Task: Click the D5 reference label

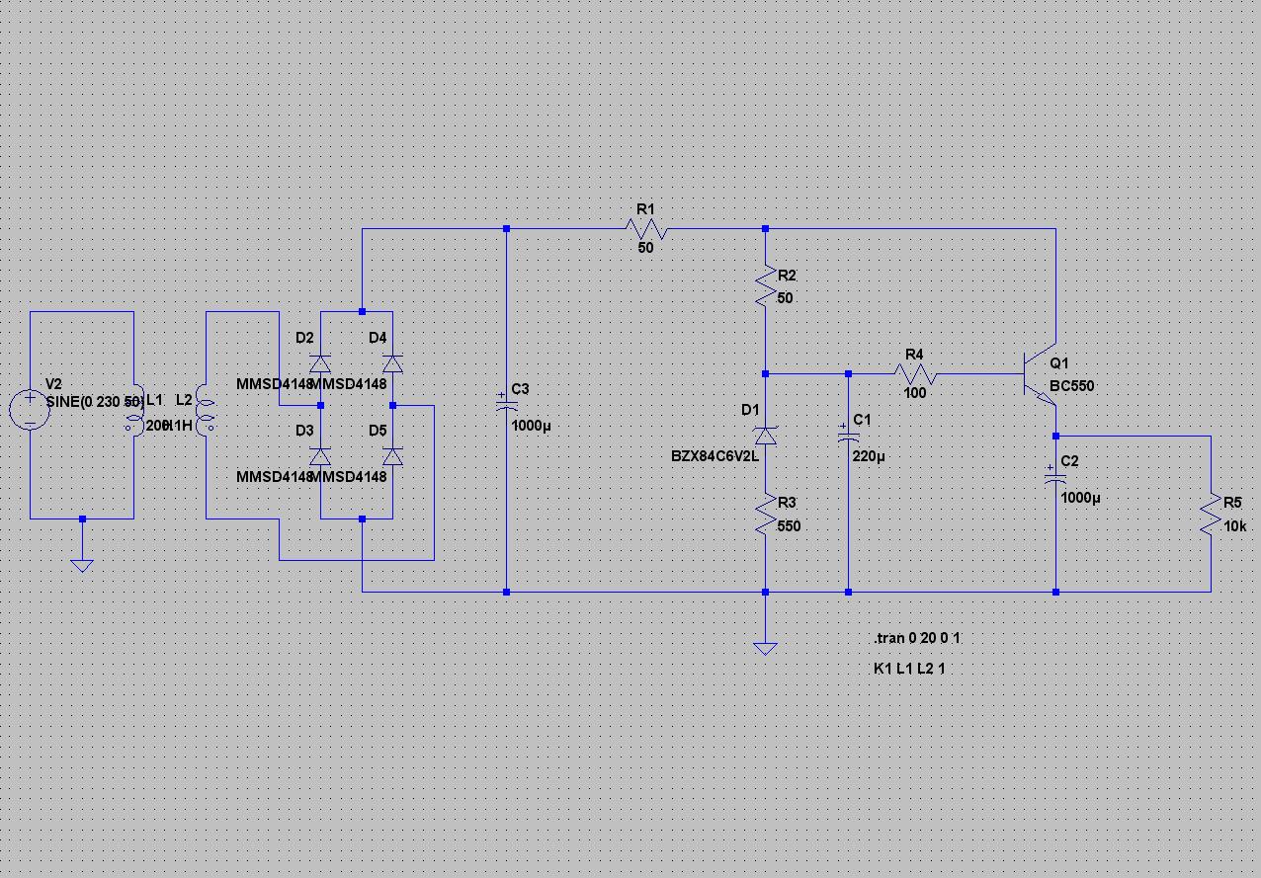Action: pyautogui.click(x=378, y=432)
